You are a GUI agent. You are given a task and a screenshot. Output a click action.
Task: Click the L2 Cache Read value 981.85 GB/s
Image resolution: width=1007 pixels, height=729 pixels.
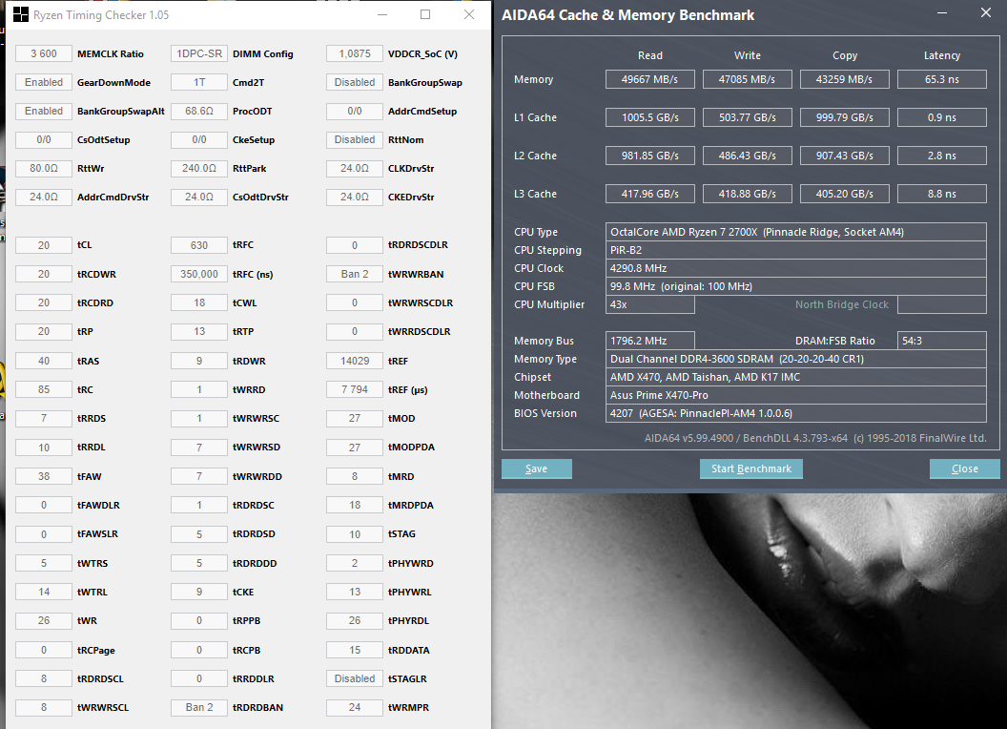click(650, 156)
